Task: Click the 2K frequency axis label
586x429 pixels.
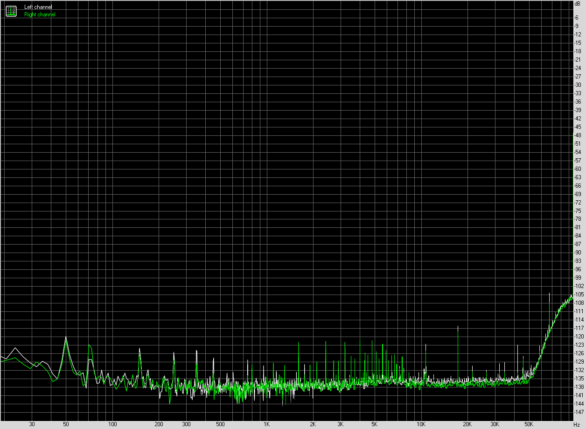Action: click(x=313, y=425)
